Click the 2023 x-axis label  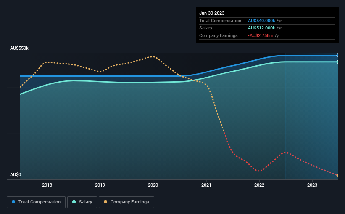pos(312,185)
